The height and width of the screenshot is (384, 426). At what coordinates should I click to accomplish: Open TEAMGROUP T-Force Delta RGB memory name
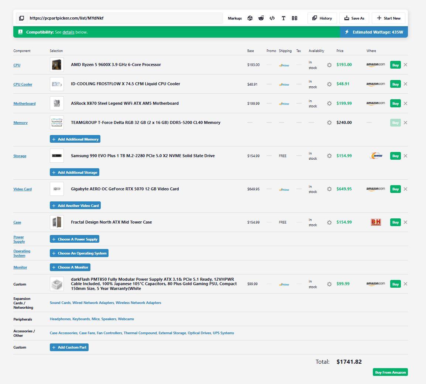click(145, 122)
